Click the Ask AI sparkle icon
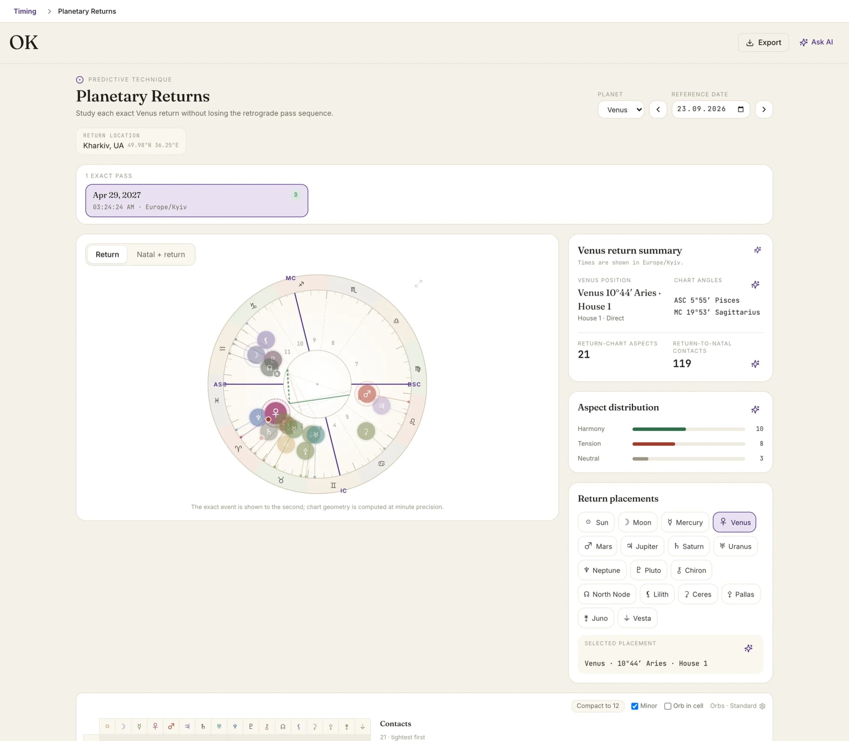Screen dimensions: 849x741 pos(803,42)
